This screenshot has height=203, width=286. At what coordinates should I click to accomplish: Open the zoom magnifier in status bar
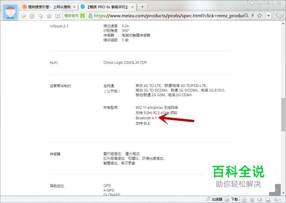(277, 199)
